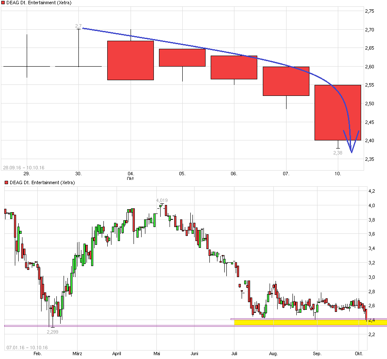Image resolution: width=387 pixels, height=359 pixels.
Task: Click the bottom y-axis value '4,2'
Action: point(372,191)
